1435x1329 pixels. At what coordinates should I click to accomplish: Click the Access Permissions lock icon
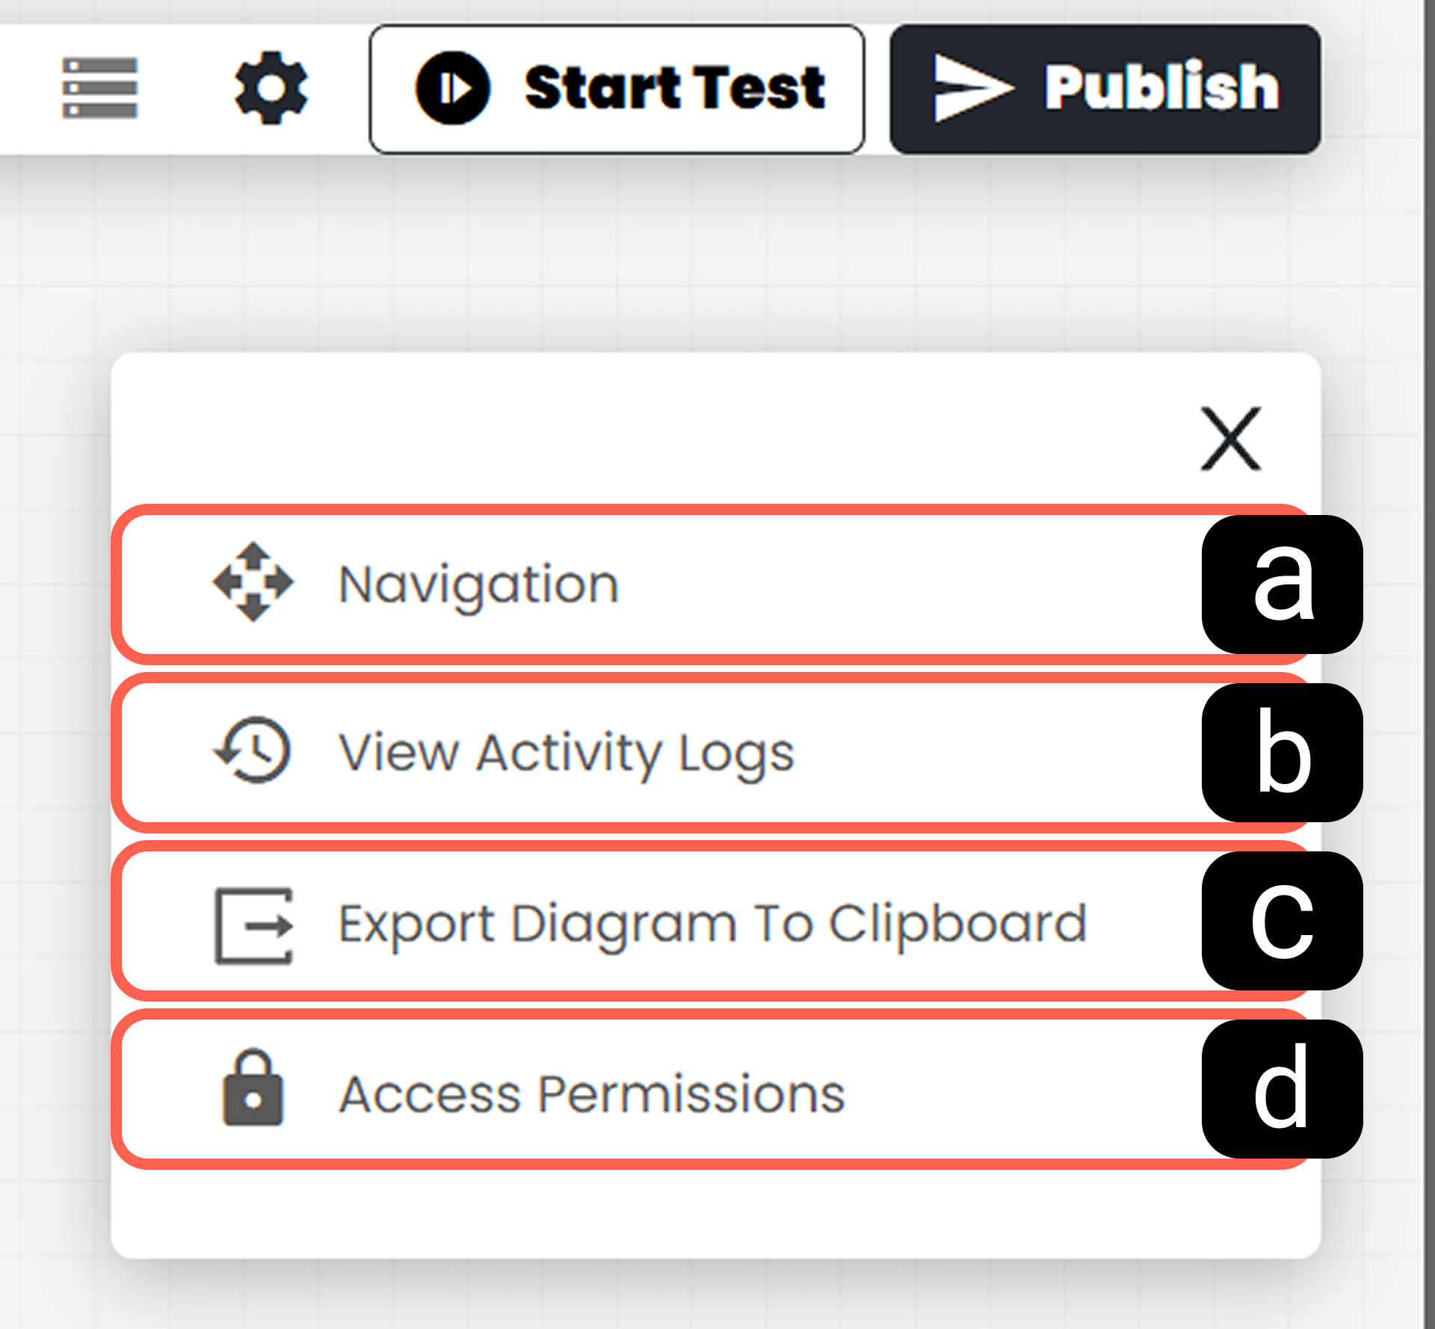(253, 1088)
